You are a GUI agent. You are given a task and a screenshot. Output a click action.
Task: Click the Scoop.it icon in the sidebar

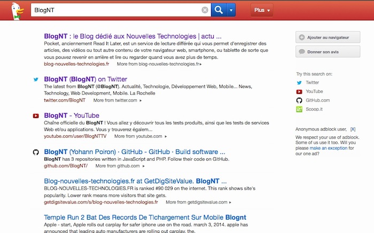(300, 109)
